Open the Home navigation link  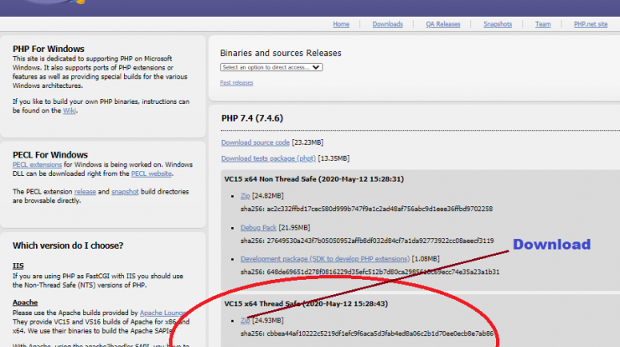tap(341, 24)
